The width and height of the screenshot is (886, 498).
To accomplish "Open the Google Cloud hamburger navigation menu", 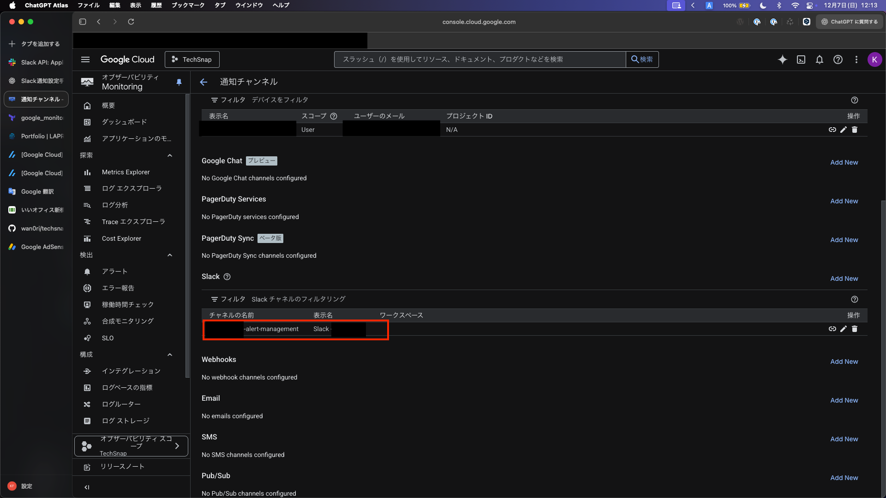I will 85,59.
